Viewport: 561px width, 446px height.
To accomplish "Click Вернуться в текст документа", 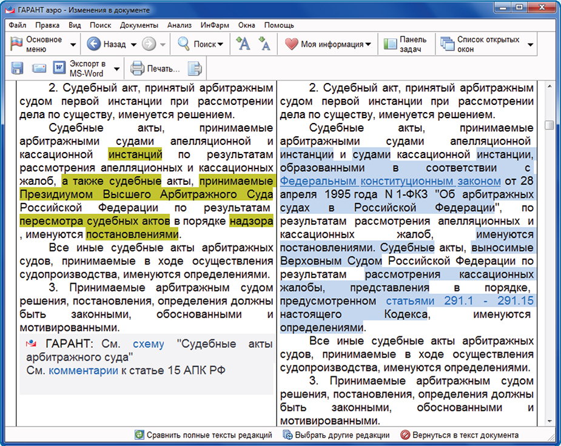I will coord(459,435).
